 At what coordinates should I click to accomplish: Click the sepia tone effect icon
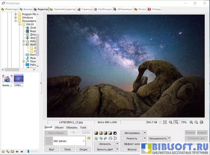(96, 133)
